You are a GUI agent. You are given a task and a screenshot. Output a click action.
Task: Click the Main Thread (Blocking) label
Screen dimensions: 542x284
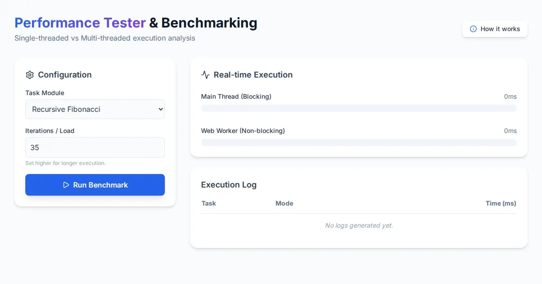[x=236, y=96]
